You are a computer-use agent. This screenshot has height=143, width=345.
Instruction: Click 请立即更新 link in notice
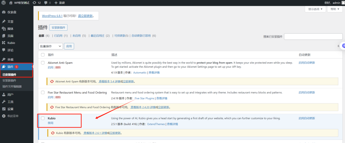pos(85,16)
